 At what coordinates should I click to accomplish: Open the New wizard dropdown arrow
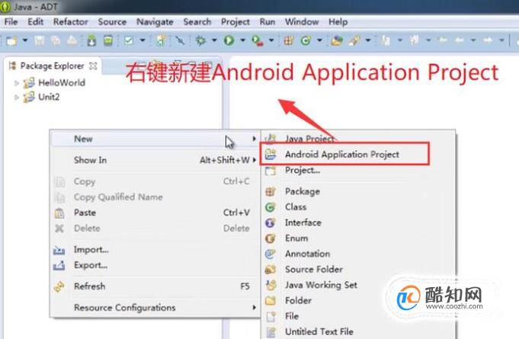(x=25, y=40)
